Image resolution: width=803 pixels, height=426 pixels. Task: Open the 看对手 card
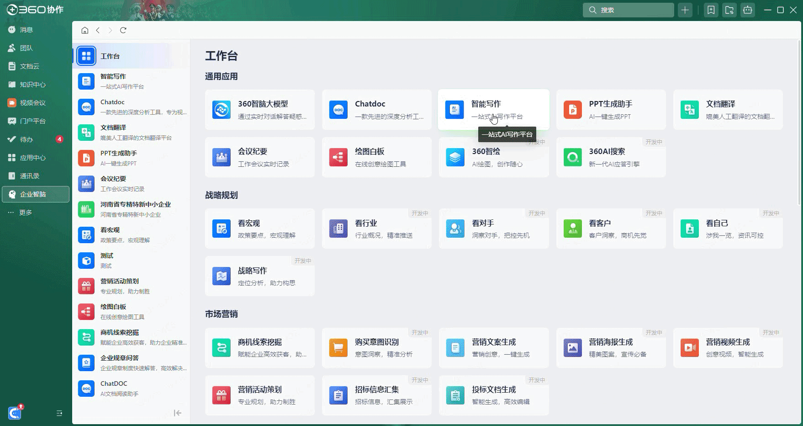pyautogui.click(x=494, y=229)
